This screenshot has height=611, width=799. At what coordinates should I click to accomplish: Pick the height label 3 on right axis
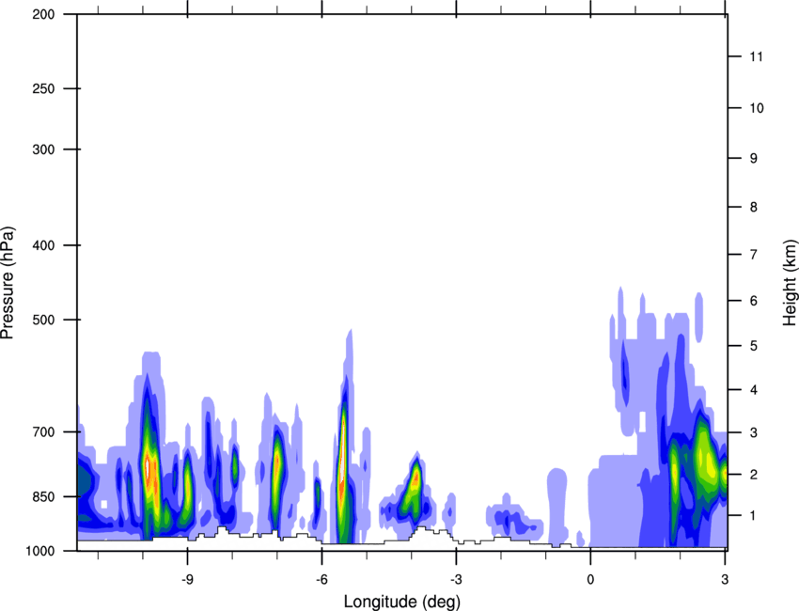pos(754,432)
